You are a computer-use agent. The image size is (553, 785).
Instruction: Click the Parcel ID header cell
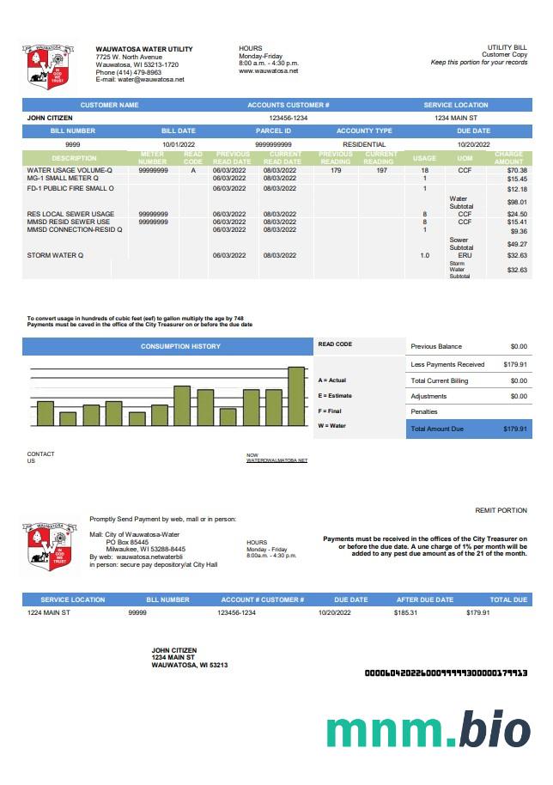point(273,131)
